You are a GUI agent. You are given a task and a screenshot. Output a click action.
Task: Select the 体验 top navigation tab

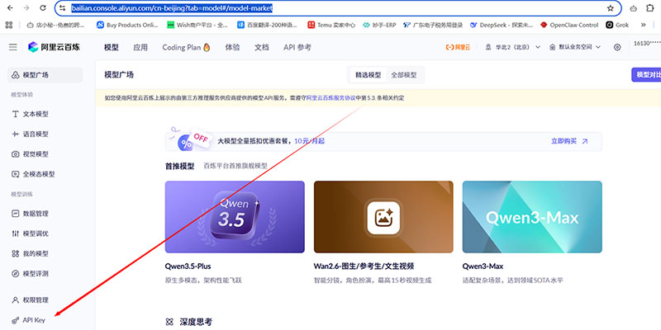(232, 48)
